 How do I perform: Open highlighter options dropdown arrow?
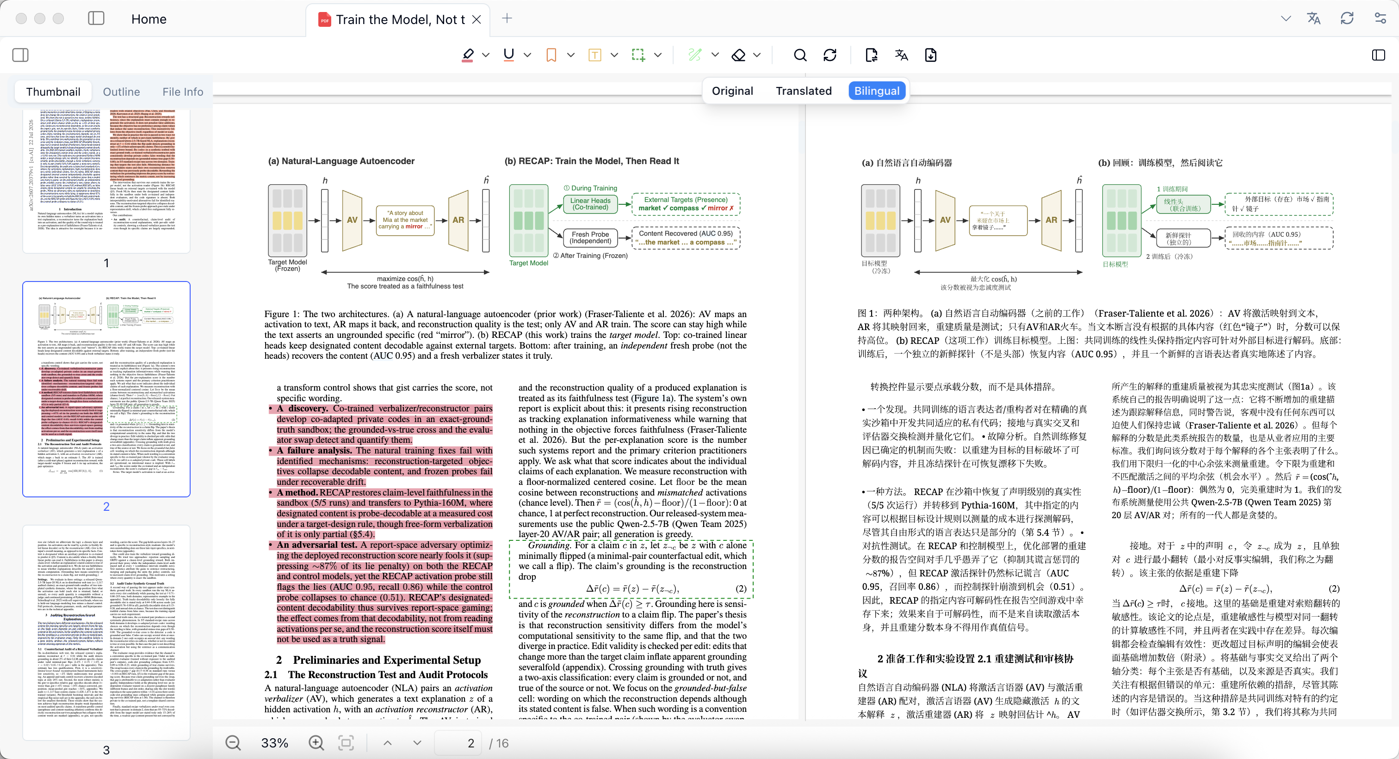click(x=485, y=55)
